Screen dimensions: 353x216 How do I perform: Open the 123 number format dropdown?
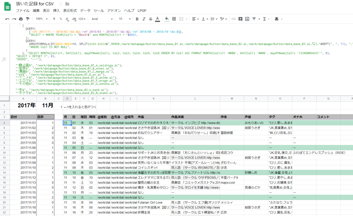(82, 19)
